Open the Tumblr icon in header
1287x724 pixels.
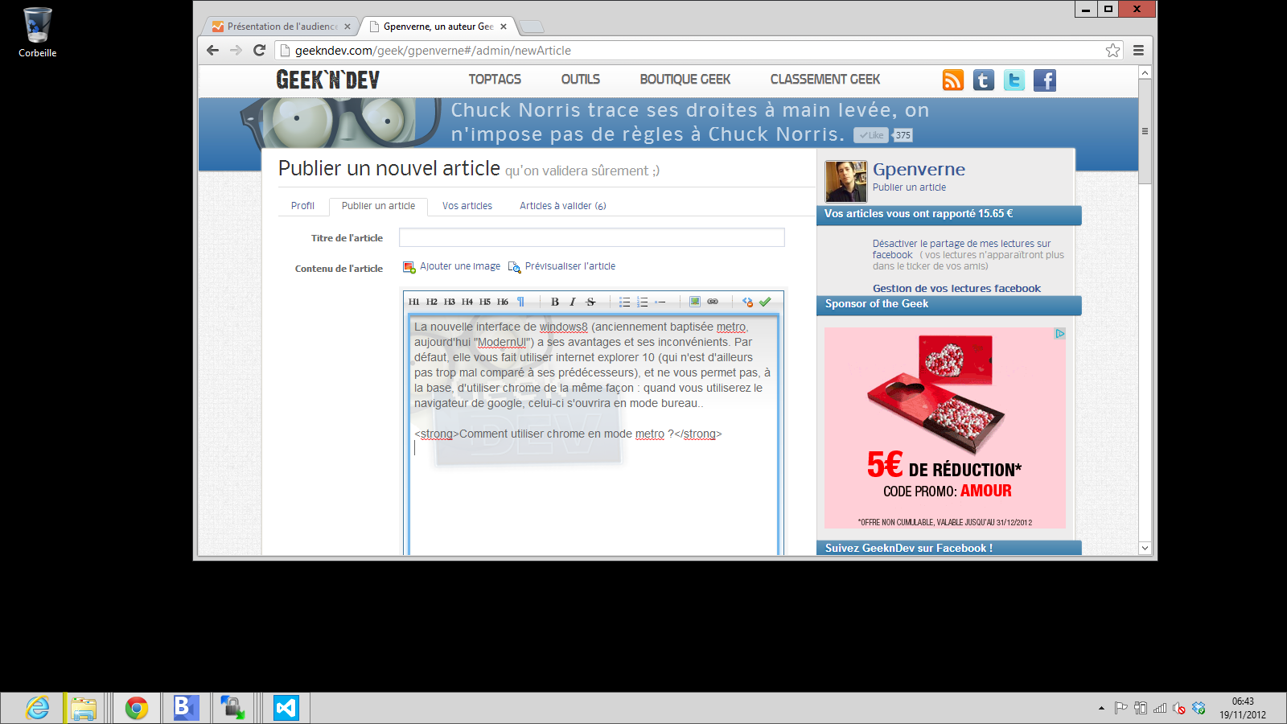(984, 80)
